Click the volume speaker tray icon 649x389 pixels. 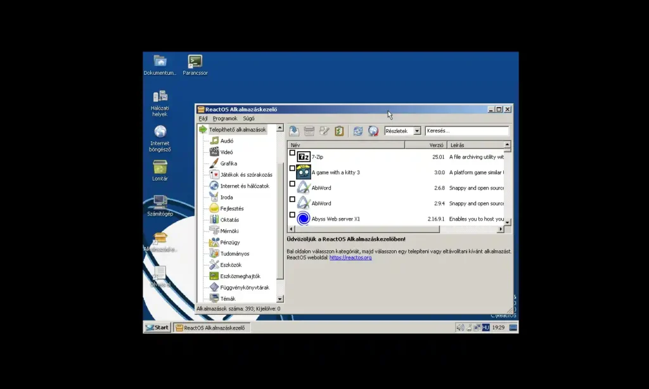pos(460,328)
